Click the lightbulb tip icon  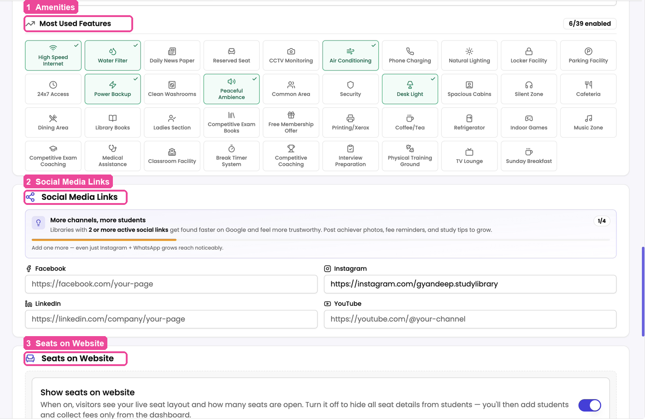click(38, 223)
